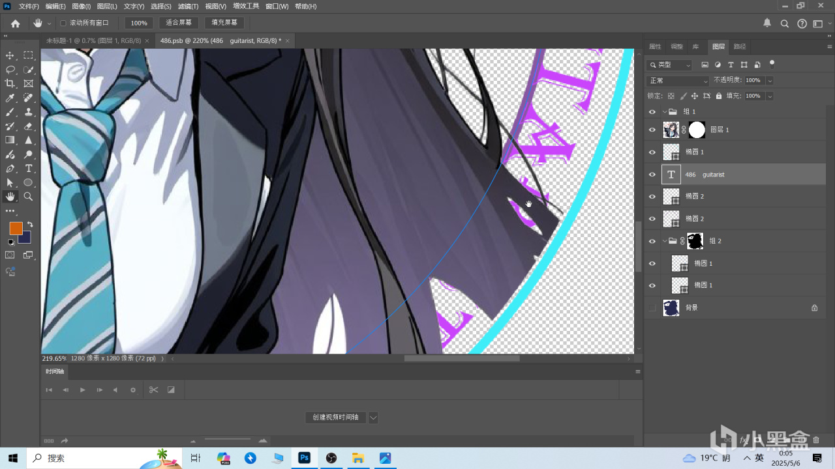Click the timeline zoom slider

pos(227,440)
